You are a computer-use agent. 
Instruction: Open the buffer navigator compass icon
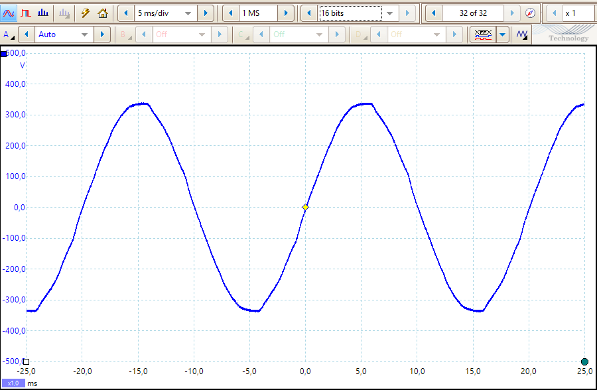[x=530, y=13]
